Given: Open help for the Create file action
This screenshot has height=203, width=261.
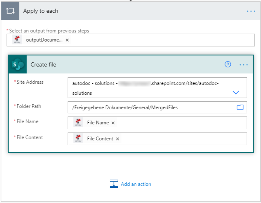Looking at the screenshot, I should (x=228, y=65).
